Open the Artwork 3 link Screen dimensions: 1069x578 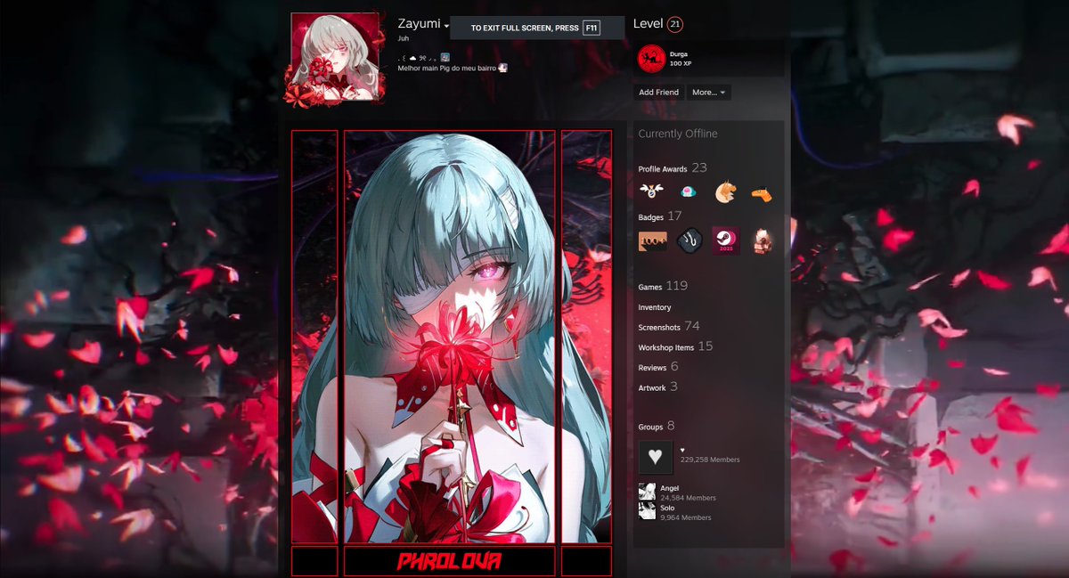pos(658,387)
